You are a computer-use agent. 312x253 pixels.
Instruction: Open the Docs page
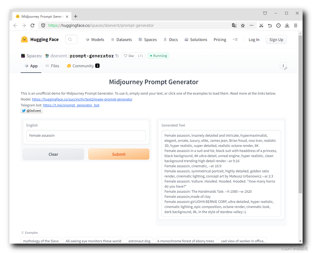pyautogui.click(x=171, y=40)
